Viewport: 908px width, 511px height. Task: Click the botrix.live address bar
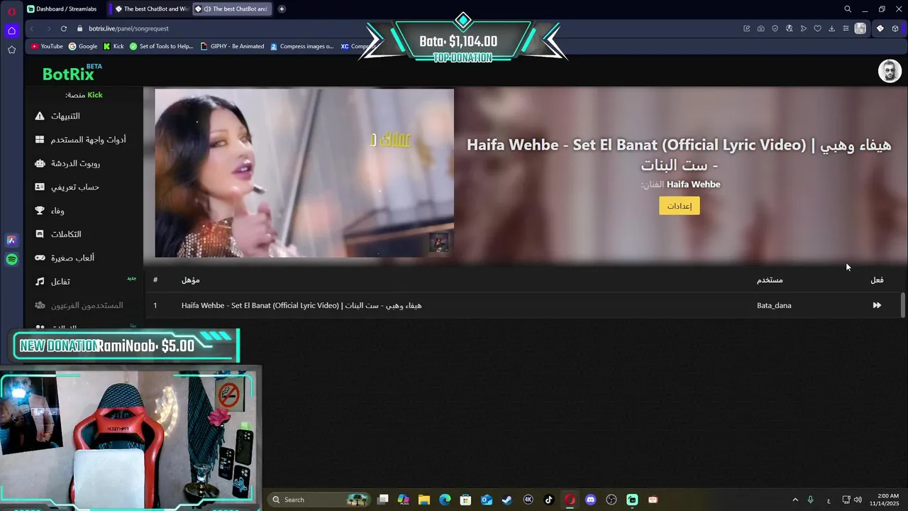128,28
